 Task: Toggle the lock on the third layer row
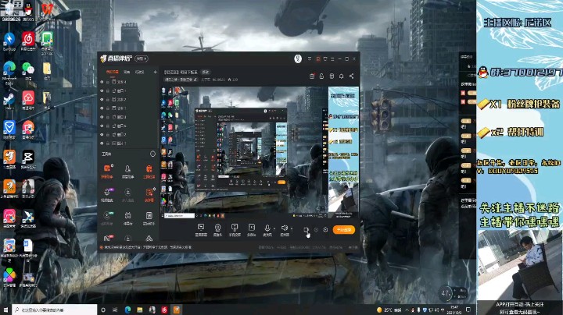click(107, 100)
